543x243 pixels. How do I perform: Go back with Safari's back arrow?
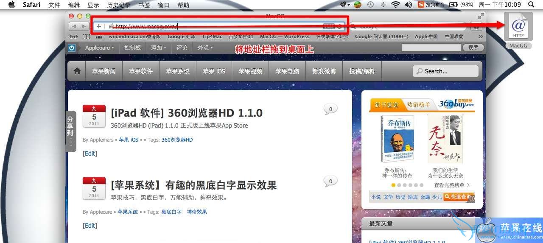pos(74,26)
